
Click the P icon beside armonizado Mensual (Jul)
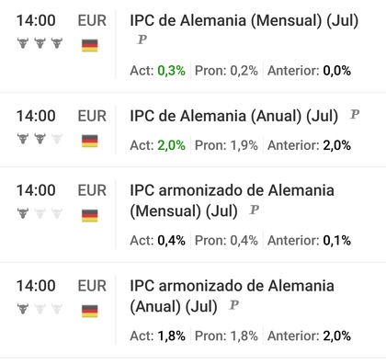click(255, 210)
